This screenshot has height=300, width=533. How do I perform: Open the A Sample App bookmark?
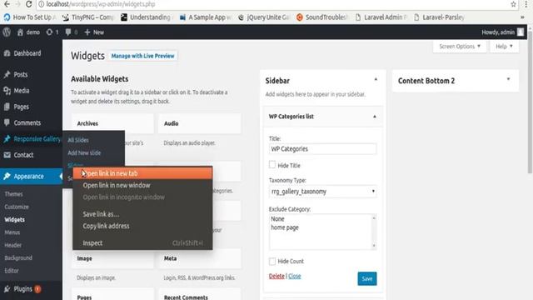point(206,17)
